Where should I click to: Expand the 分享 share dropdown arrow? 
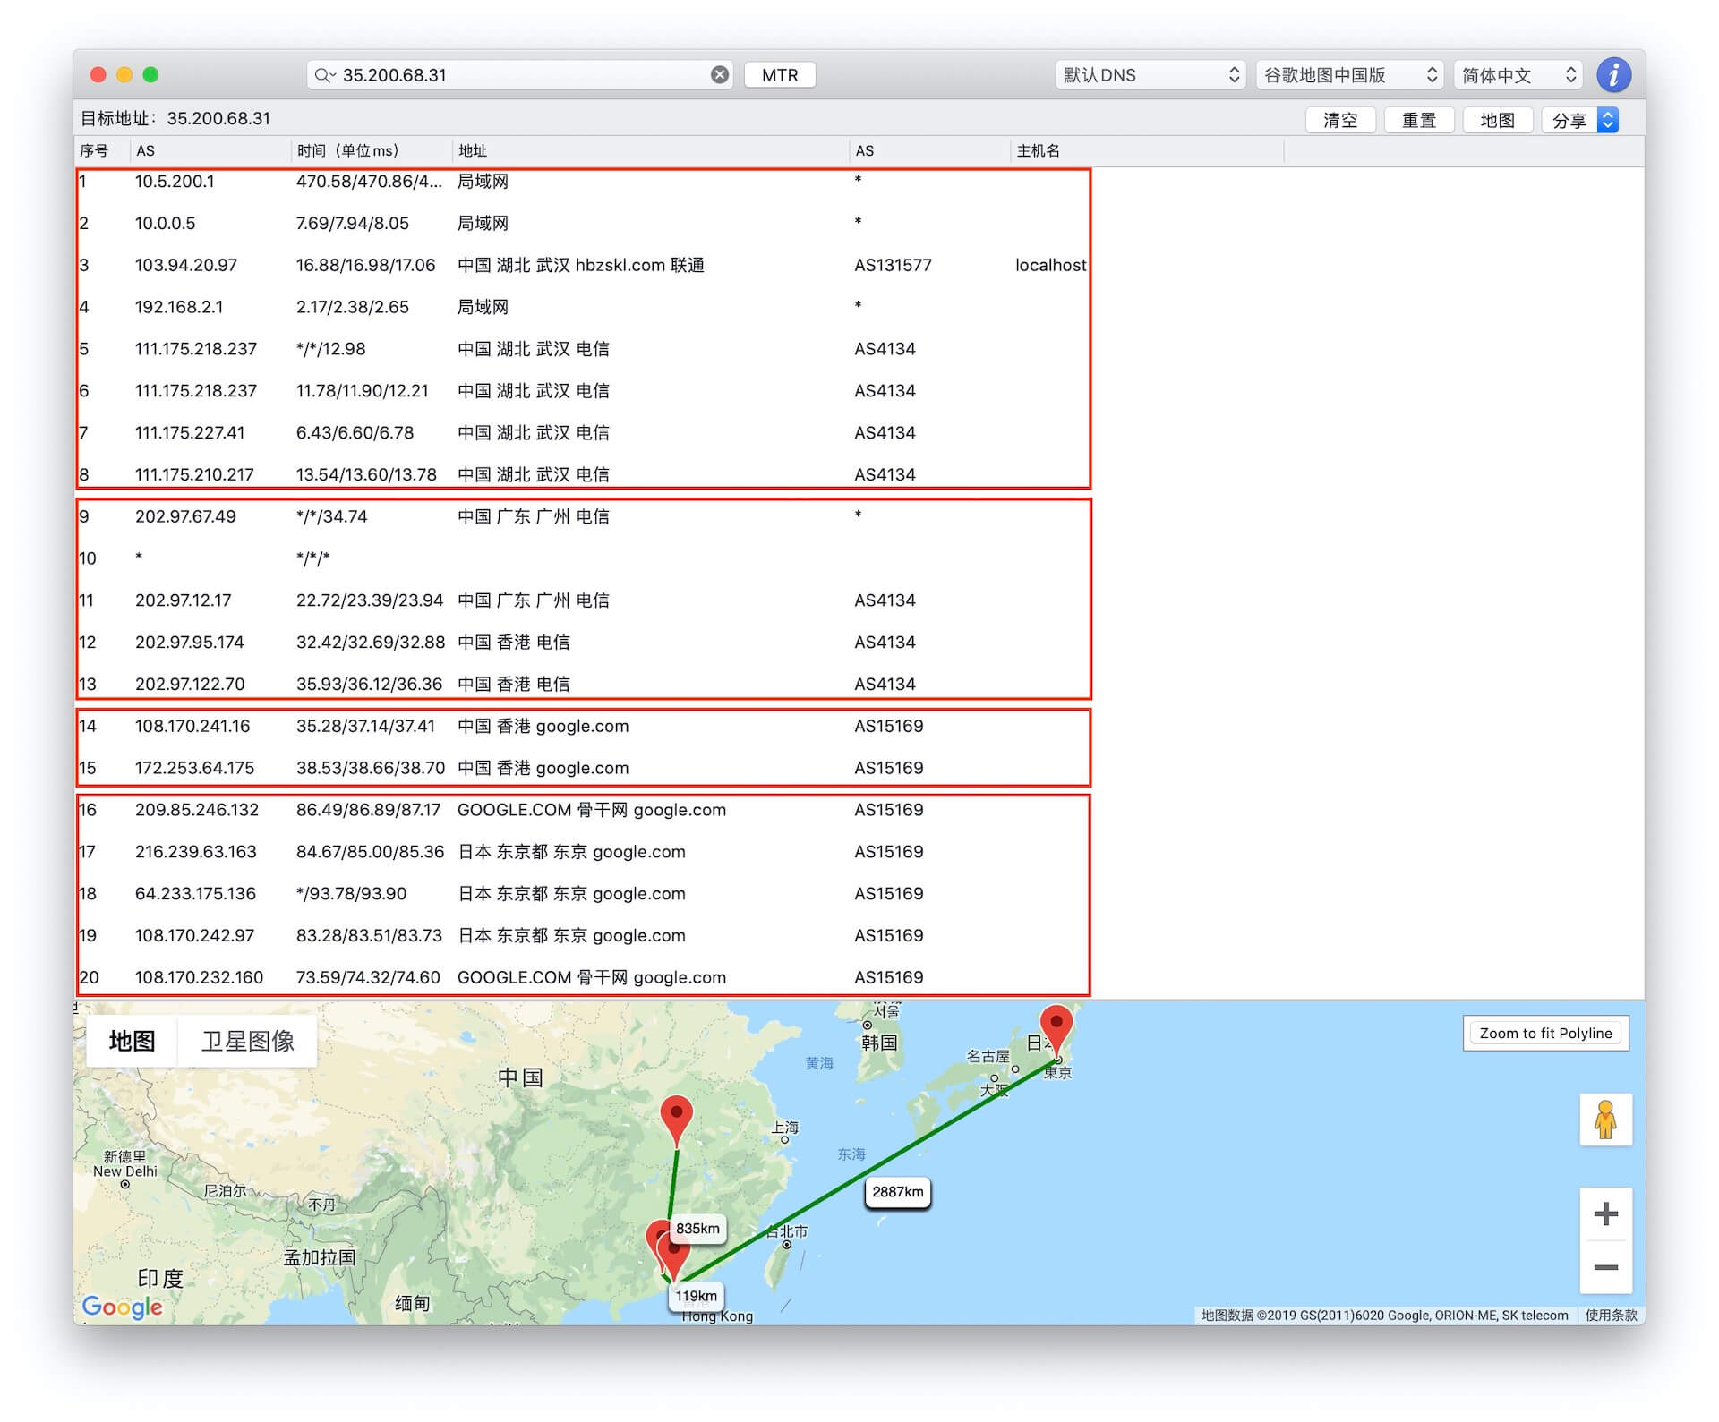click(x=1608, y=120)
